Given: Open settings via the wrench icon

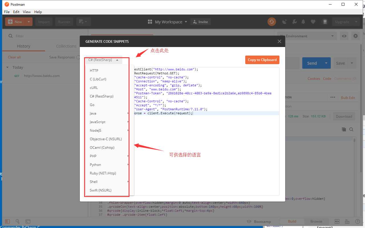Looking at the screenshot, I should (295, 22).
